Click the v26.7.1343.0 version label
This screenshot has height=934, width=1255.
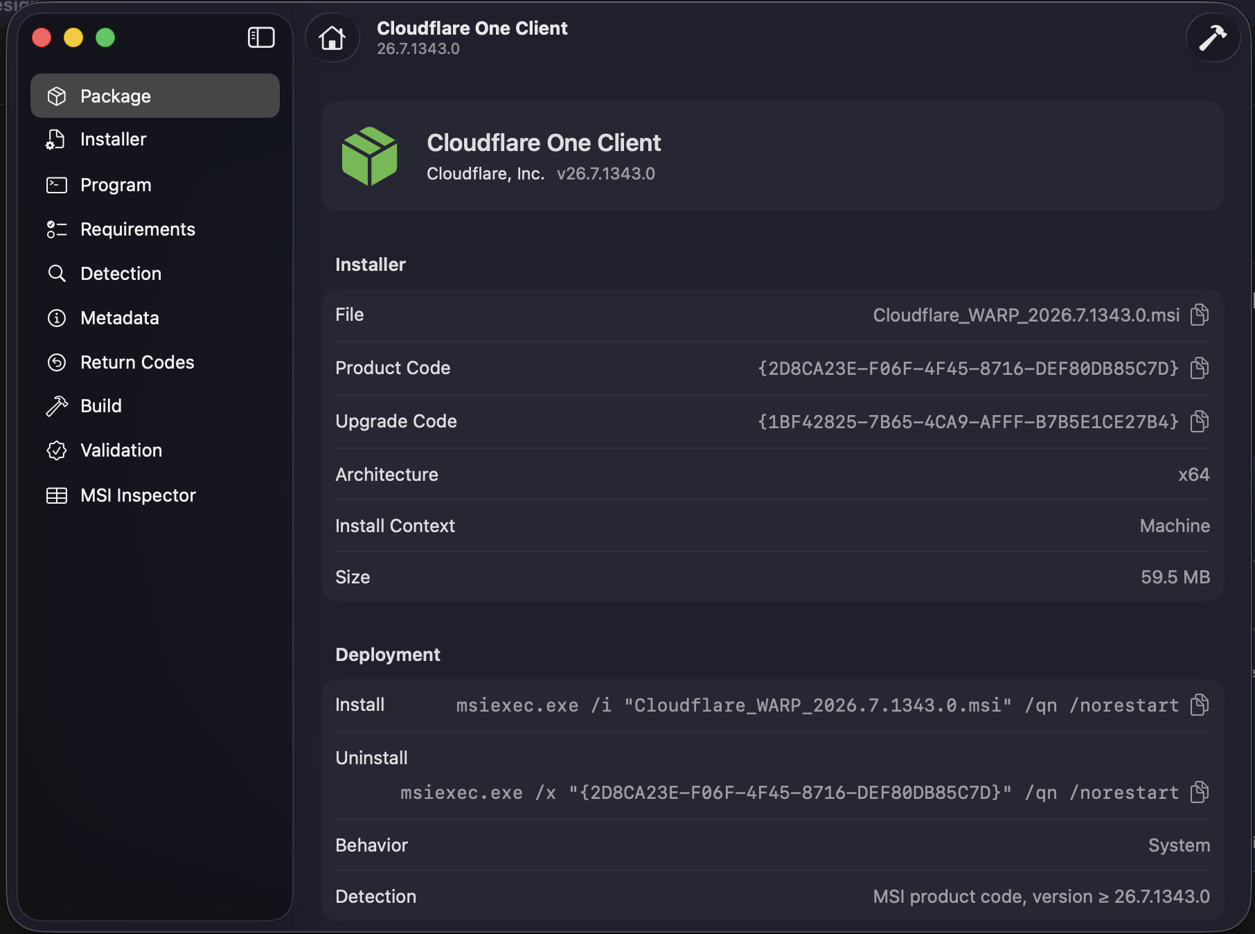[605, 174]
